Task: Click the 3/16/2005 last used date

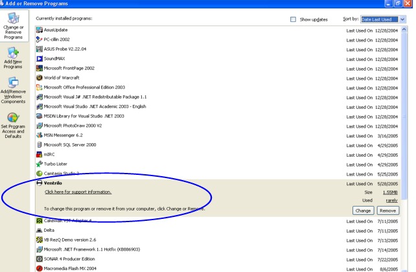Action: click(387, 136)
